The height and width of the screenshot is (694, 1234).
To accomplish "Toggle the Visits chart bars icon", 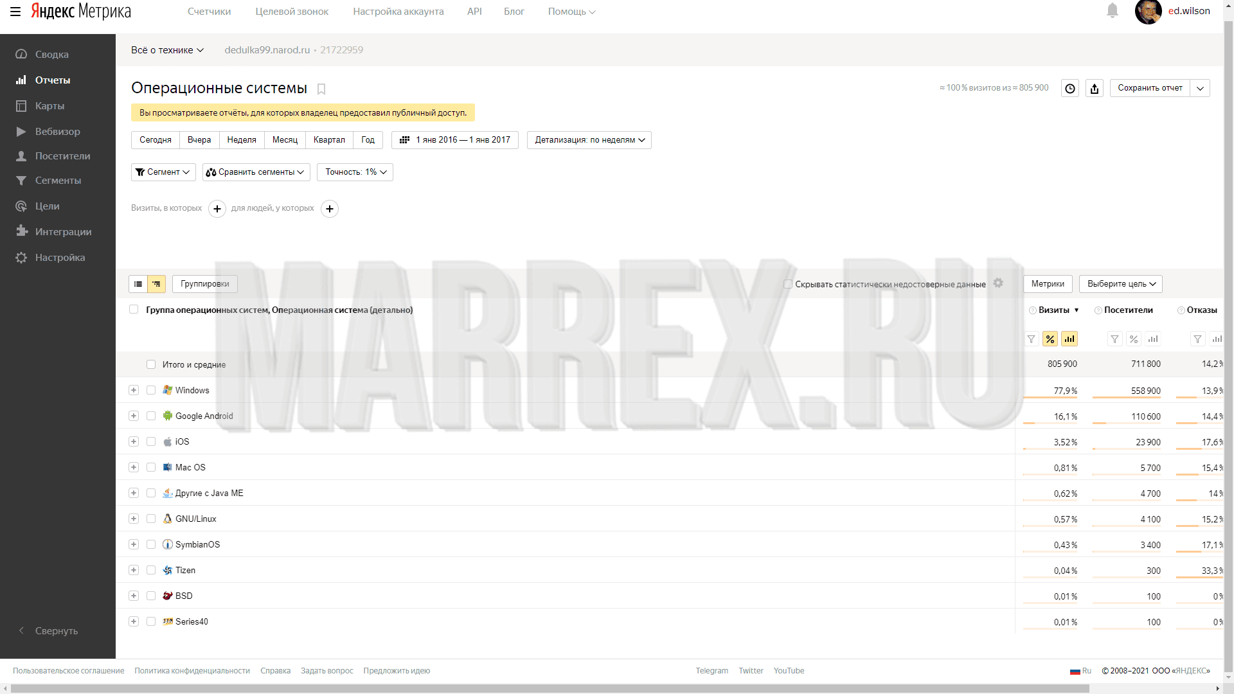I will click(x=1069, y=339).
